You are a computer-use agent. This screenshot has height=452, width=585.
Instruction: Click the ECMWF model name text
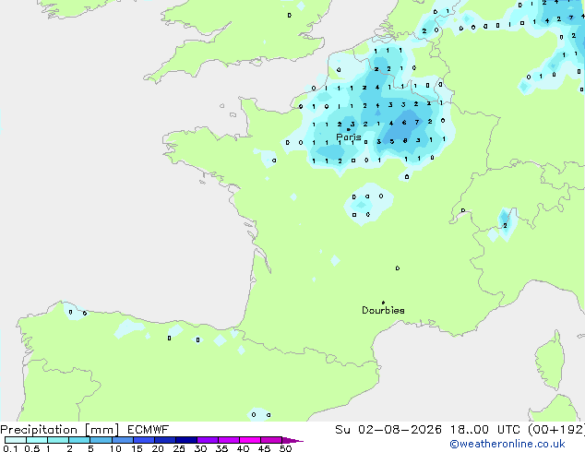149,430
